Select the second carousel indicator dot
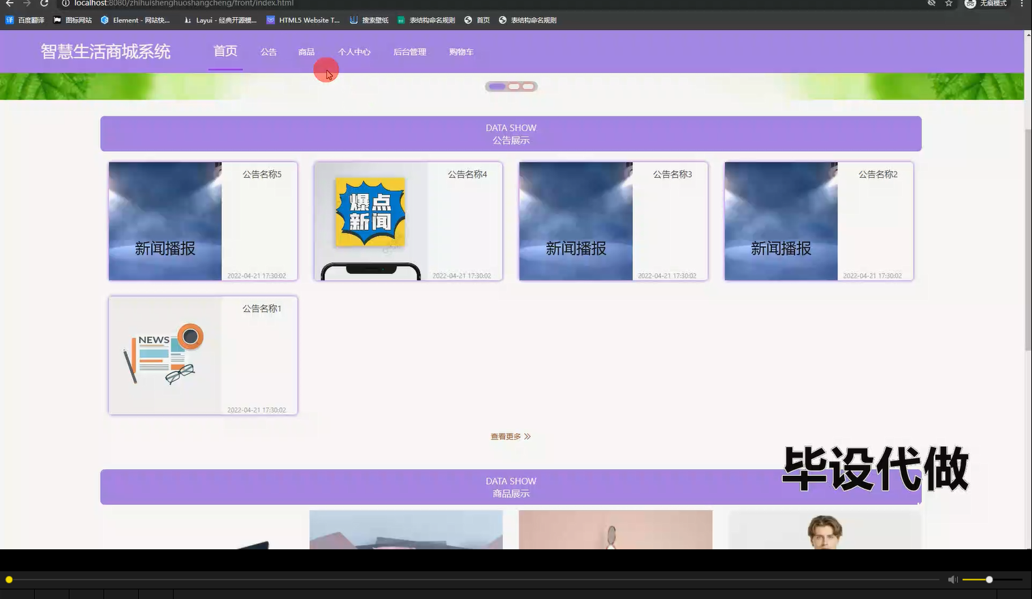 514,86
